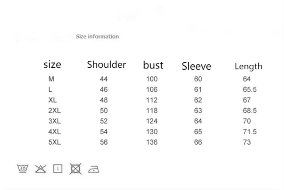Image resolution: width=284 pixels, height=190 pixels.
Task: Select the 5XL size row label
Action: click(x=55, y=142)
